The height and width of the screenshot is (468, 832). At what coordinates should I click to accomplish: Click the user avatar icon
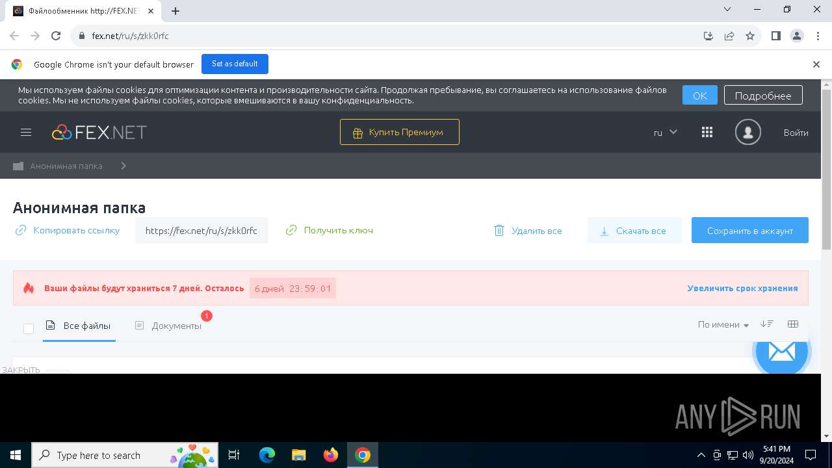tap(747, 132)
